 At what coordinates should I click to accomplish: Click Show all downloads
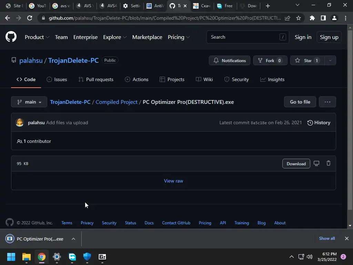(327, 238)
